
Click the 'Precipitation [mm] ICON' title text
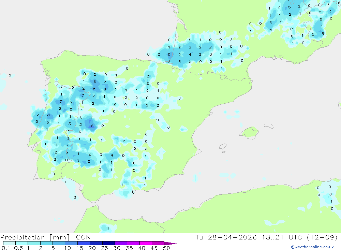45,237
